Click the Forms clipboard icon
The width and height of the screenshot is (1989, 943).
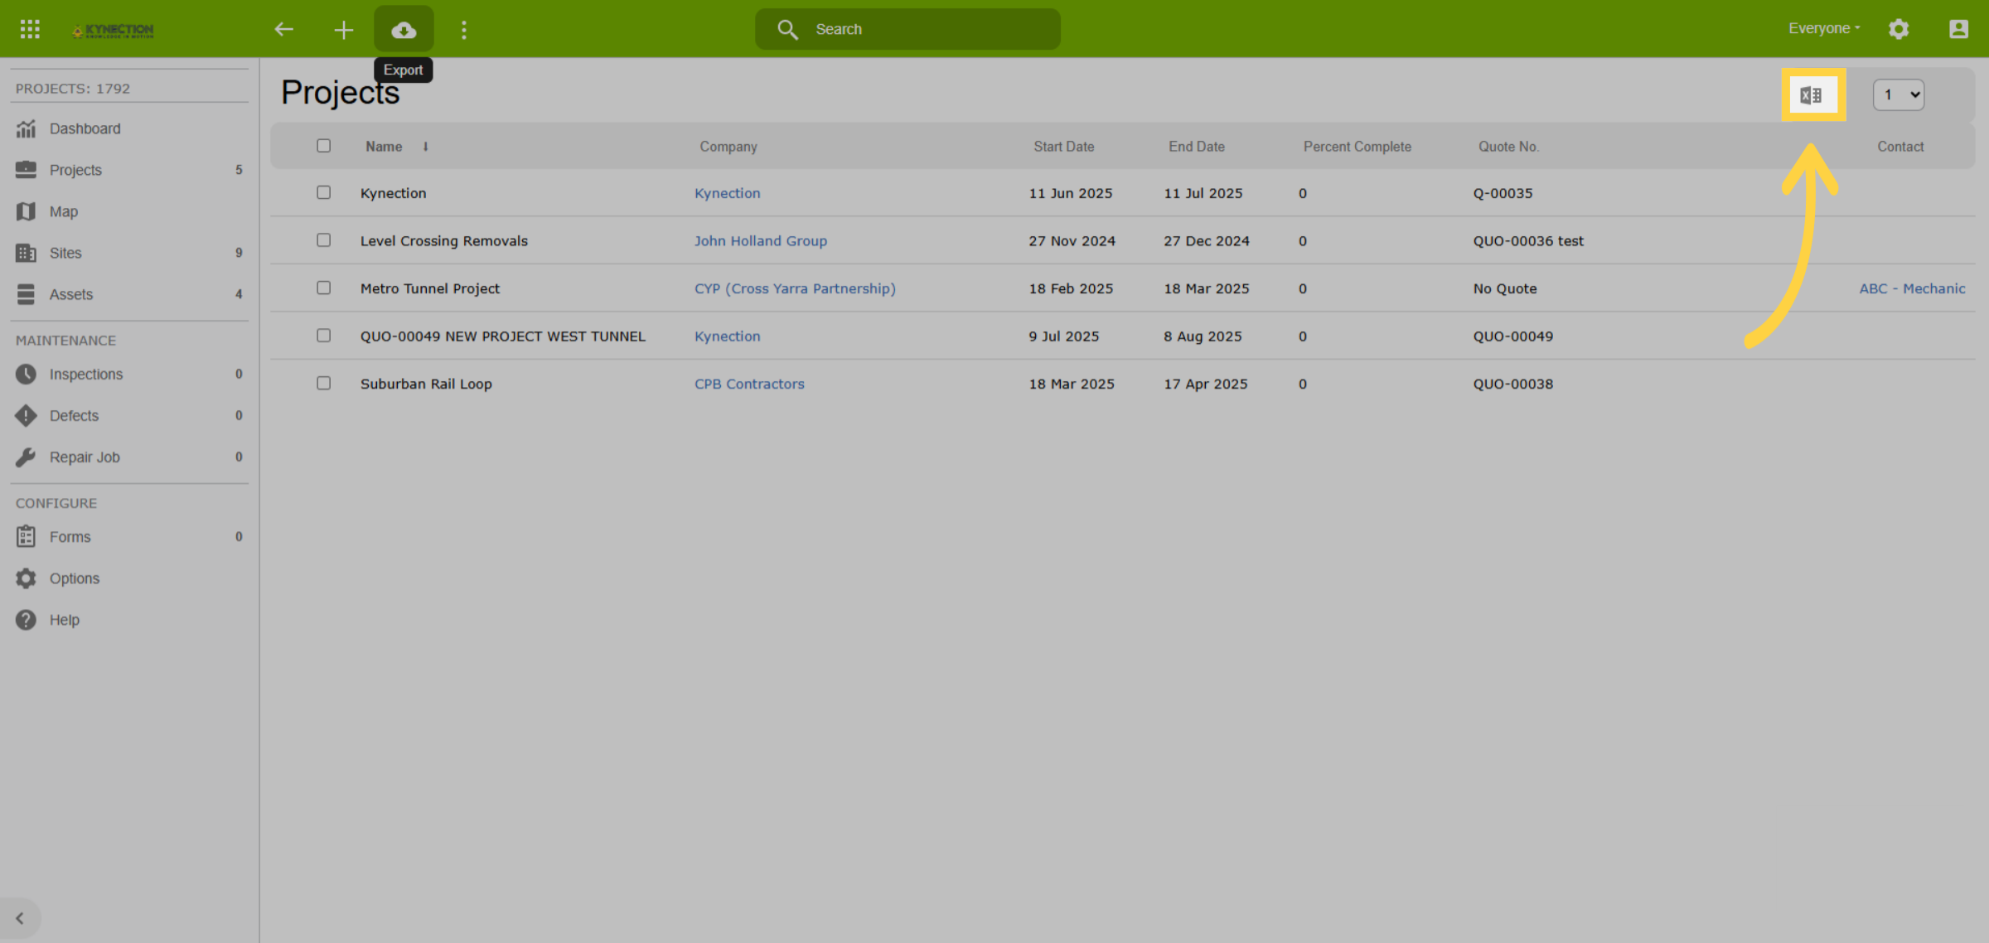[26, 536]
